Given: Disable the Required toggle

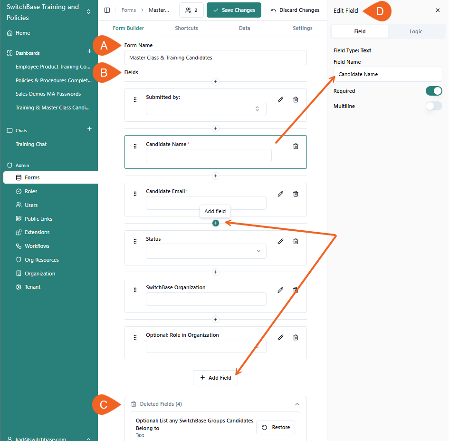Looking at the screenshot, I should pyautogui.click(x=434, y=90).
